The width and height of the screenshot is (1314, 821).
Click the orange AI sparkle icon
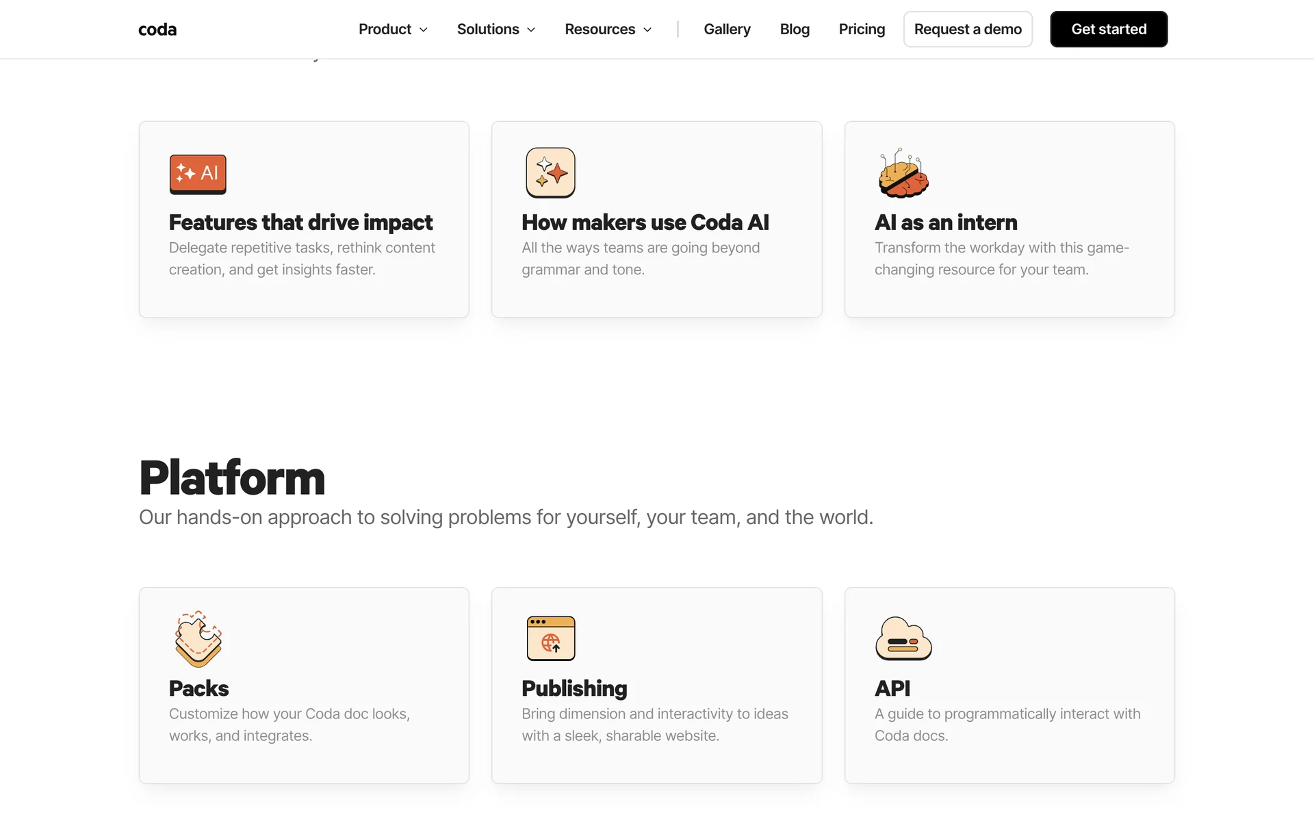(198, 174)
